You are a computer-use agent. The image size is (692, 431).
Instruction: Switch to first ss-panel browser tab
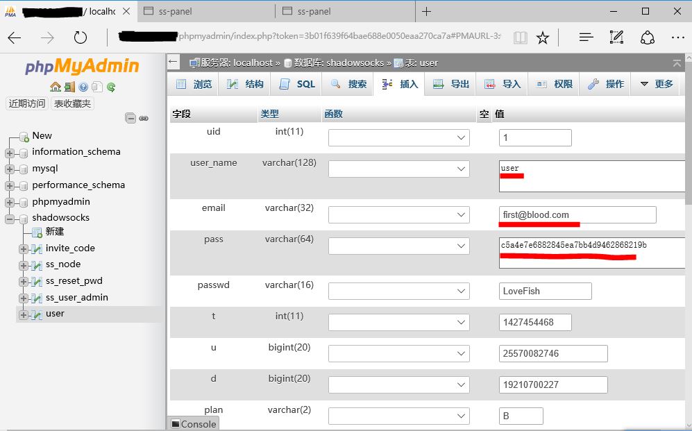click(206, 12)
